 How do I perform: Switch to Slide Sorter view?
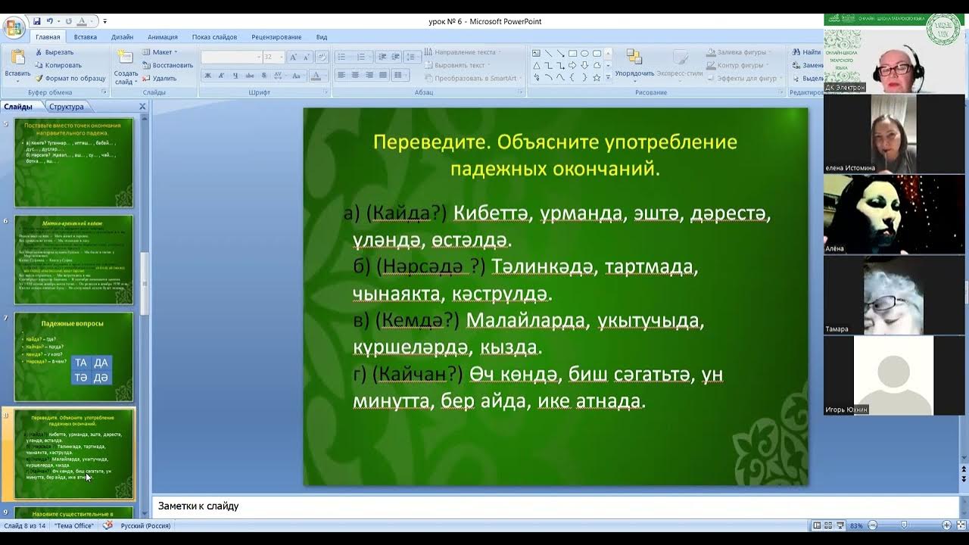[828, 525]
